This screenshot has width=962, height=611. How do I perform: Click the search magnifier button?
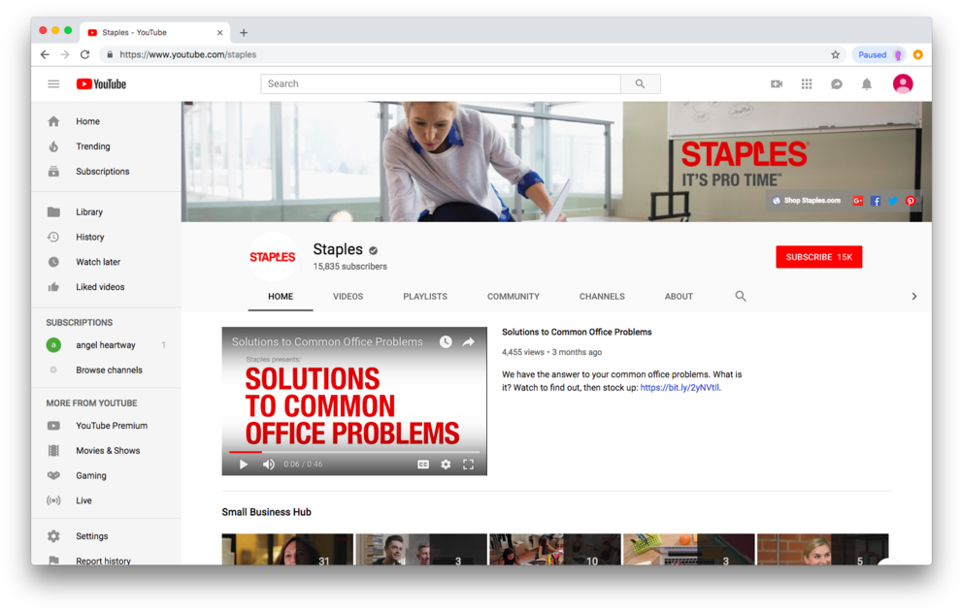(x=640, y=84)
